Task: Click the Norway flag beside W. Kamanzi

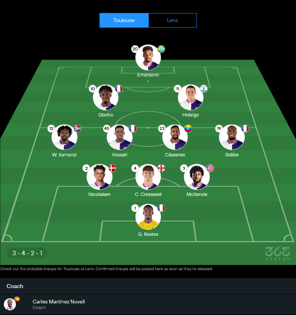Action: pos(78,128)
